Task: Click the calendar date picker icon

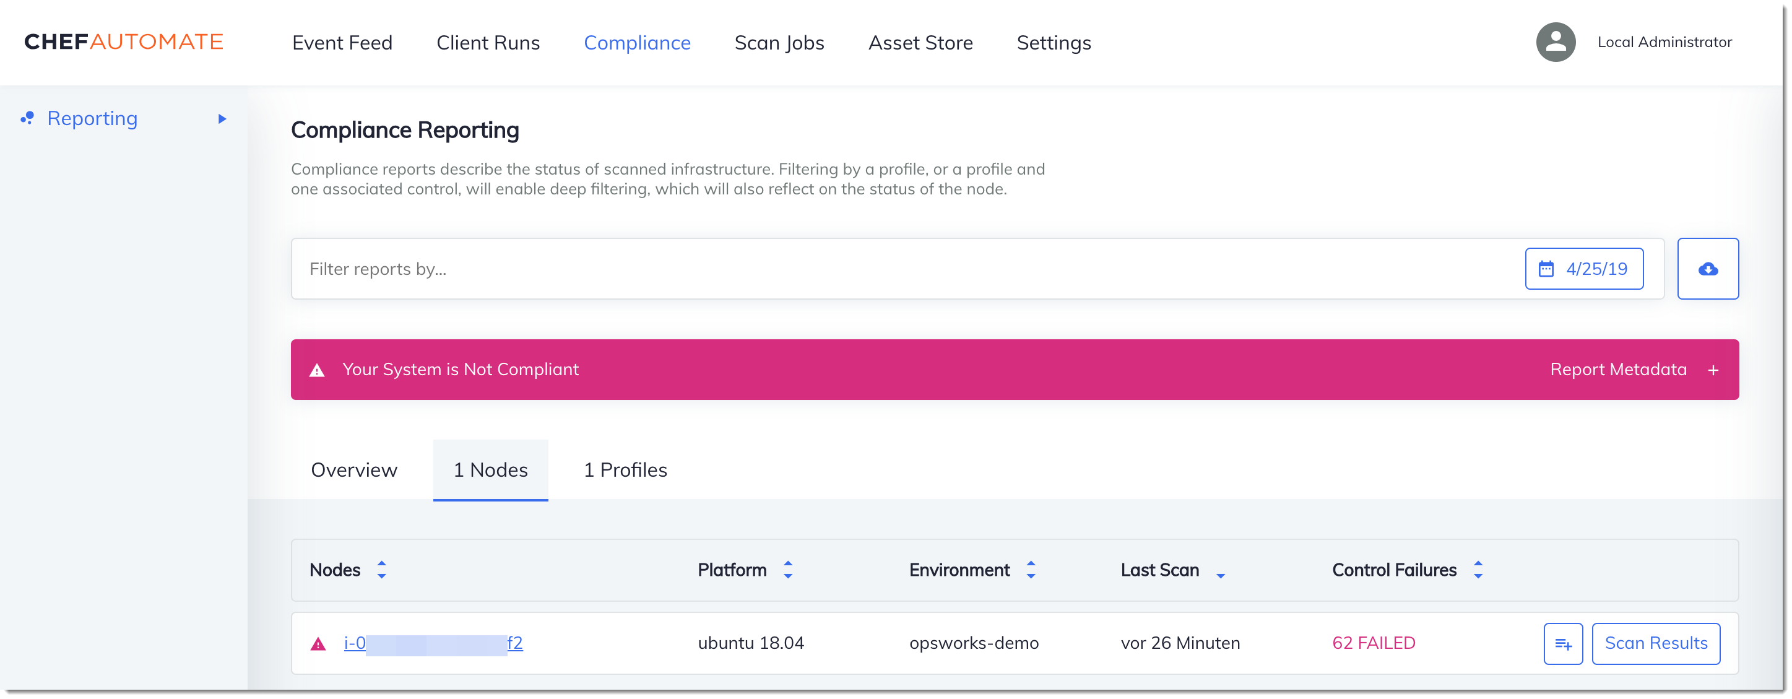Action: click(1550, 267)
